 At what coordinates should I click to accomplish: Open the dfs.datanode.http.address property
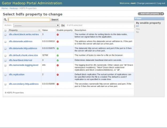pyautogui.click(x=23, y=48)
